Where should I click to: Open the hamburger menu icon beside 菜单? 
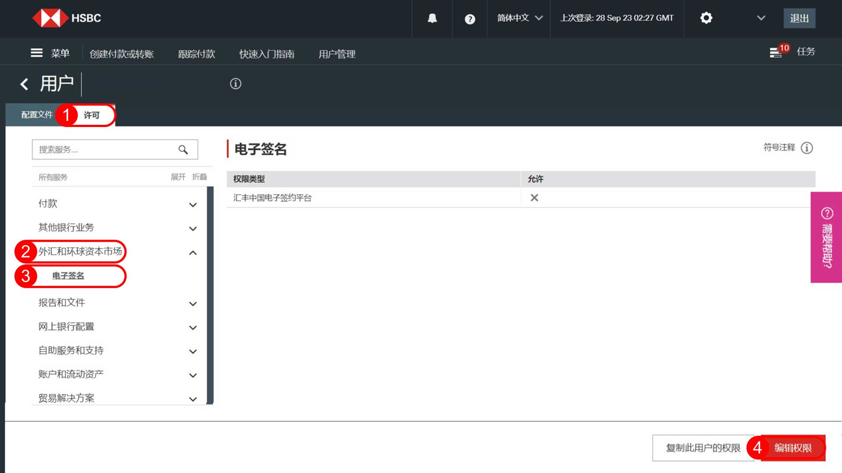click(x=36, y=52)
